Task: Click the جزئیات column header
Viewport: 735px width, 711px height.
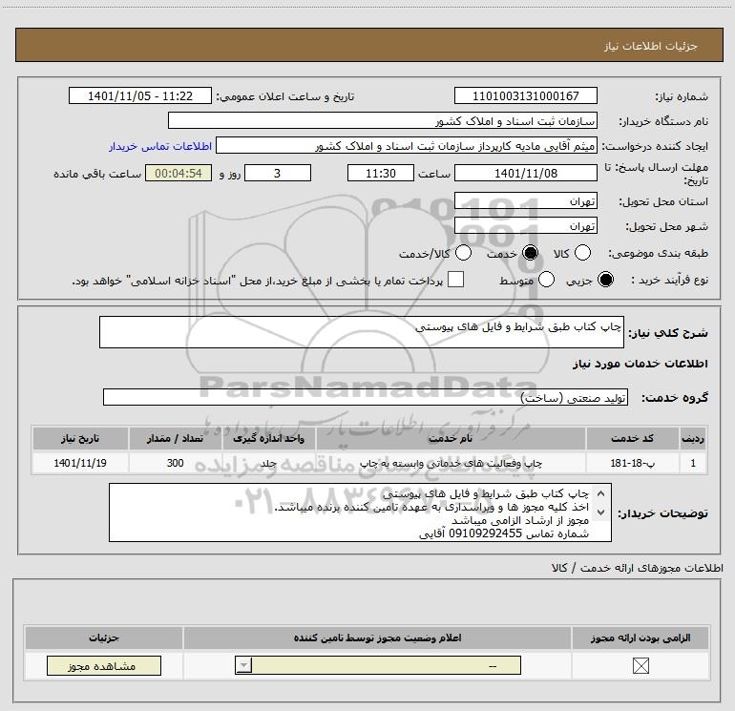Action: point(104,638)
